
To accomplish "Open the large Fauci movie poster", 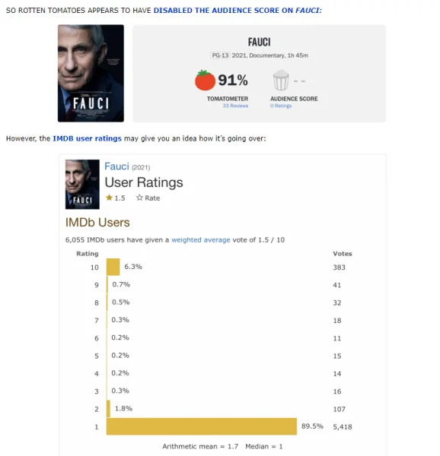I will point(91,73).
